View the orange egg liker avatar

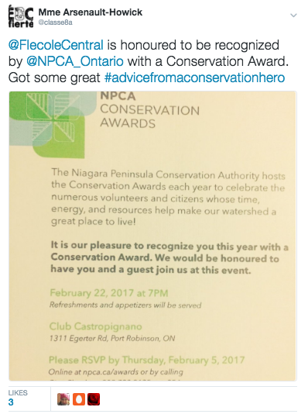click(x=79, y=399)
